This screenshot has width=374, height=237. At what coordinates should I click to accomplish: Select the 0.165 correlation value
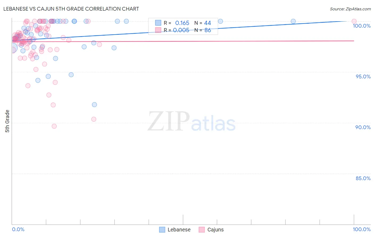click(182, 23)
